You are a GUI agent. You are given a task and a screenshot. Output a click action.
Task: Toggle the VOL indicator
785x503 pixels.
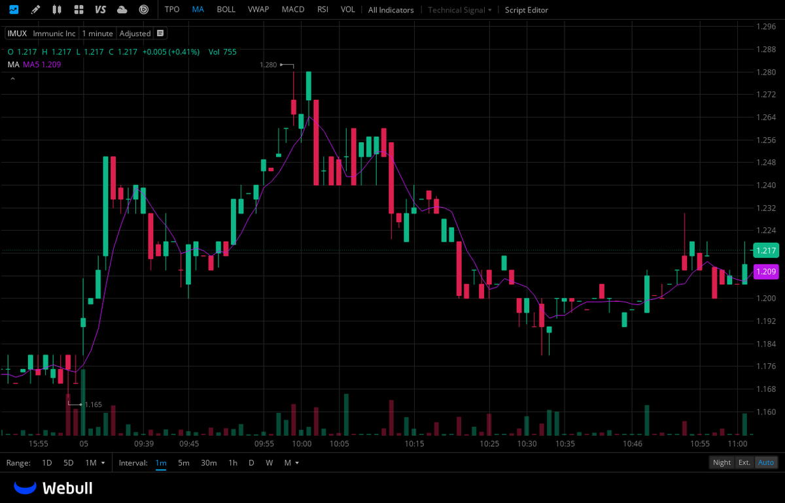point(348,10)
